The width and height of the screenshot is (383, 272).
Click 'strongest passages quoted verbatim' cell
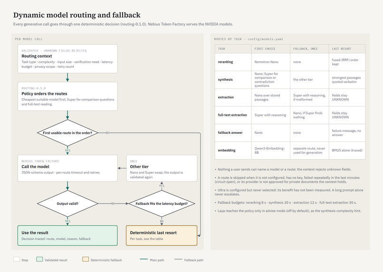(347, 80)
